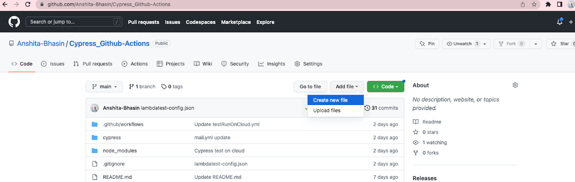
Task: Click the star icon next to 0 stars
Action: [416, 132]
